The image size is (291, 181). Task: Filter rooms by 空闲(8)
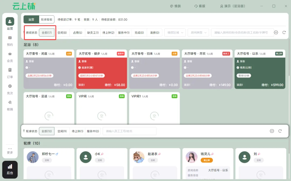pyautogui.click(x=62, y=32)
